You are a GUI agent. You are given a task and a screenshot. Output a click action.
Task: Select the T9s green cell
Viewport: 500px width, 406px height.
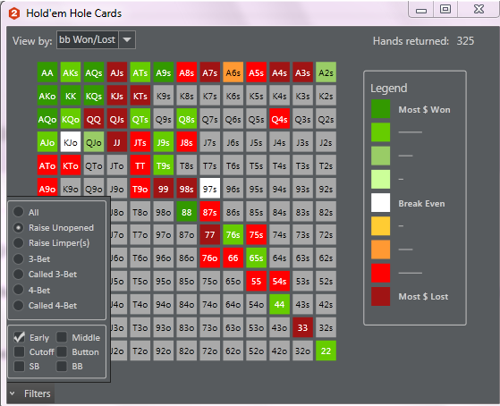(x=164, y=165)
